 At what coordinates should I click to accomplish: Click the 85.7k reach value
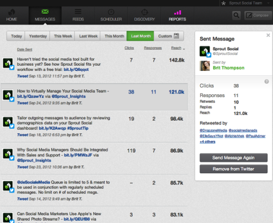[177, 183]
